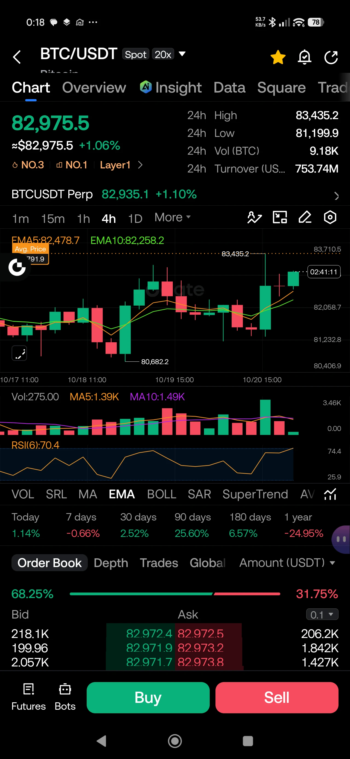This screenshot has height=759, width=350.
Task: Toggle the SuperTrend indicator
Action: [x=255, y=494]
